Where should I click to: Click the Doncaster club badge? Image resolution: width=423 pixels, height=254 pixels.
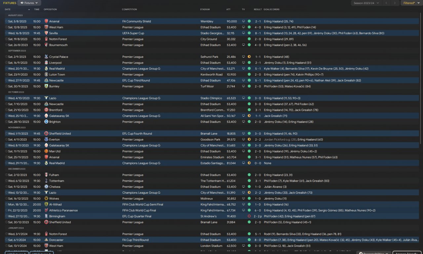pos(46,240)
